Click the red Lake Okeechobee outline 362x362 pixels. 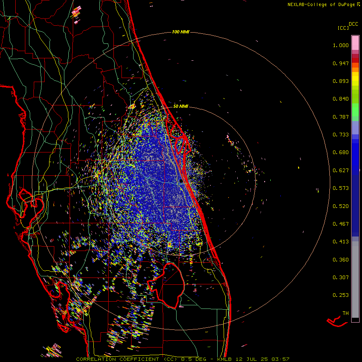point(166,286)
